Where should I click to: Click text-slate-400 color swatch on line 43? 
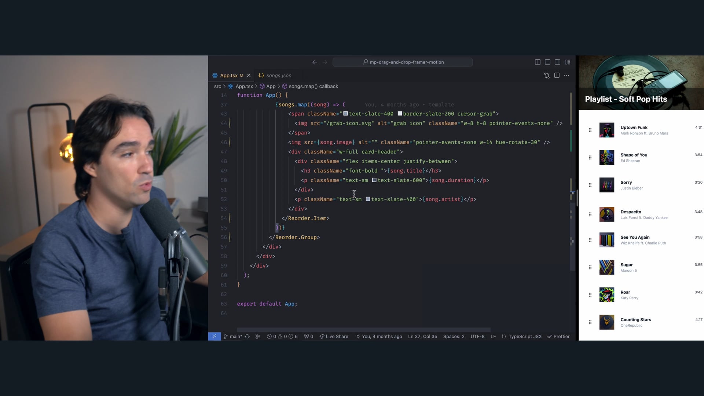click(x=345, y=114)
